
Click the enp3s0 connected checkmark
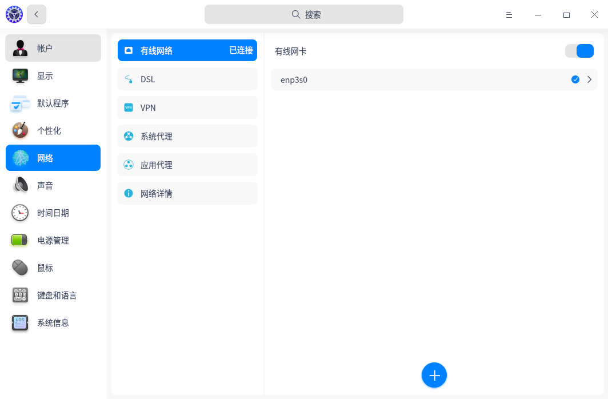tap(575, 79)
